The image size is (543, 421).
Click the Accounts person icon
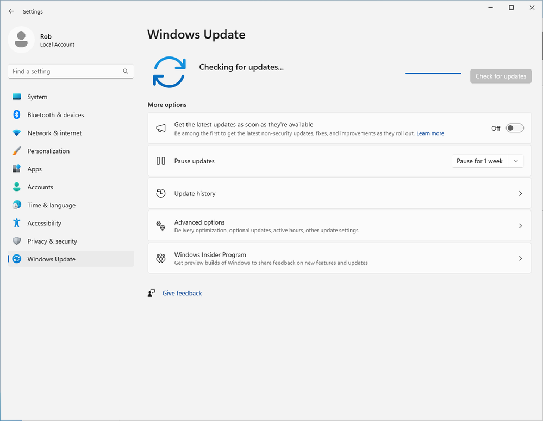tap(17, 187)
